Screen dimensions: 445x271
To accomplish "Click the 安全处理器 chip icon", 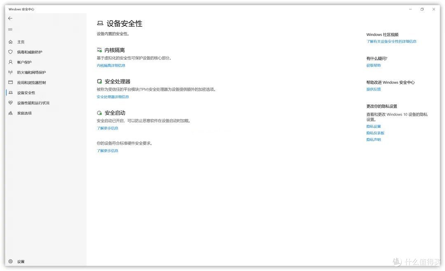I will tap(99, 81).
